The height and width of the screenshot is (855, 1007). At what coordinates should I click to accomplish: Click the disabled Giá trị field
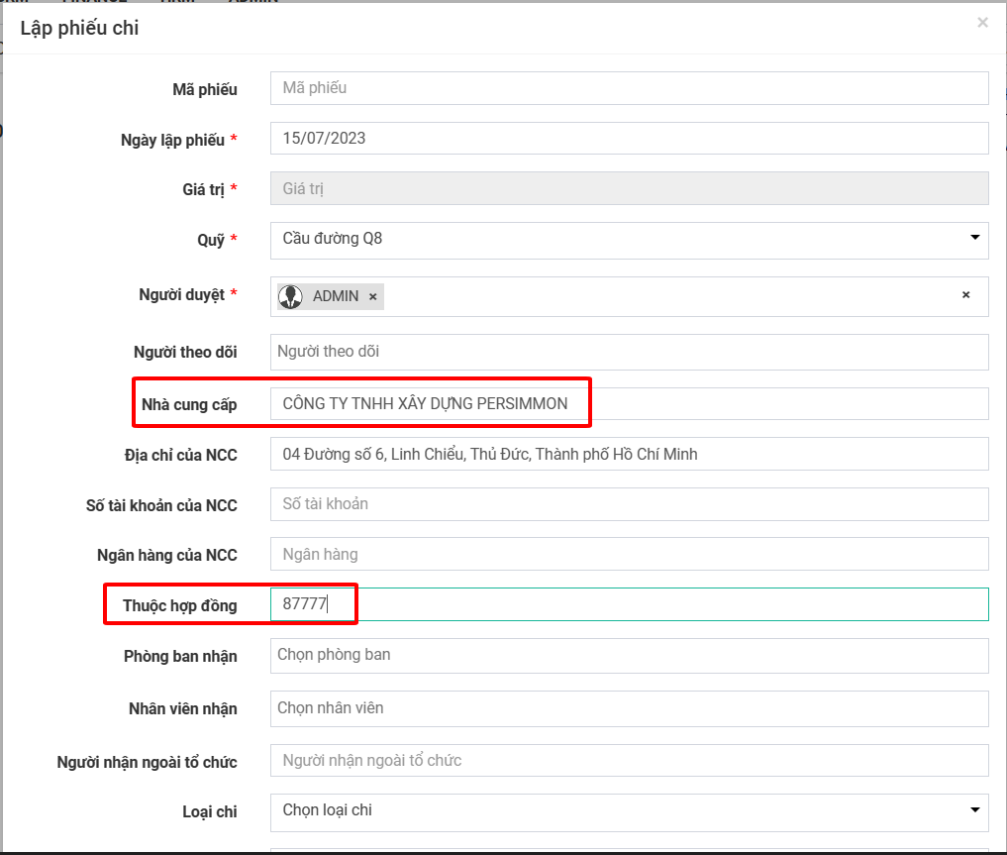(x=629, y=188)
